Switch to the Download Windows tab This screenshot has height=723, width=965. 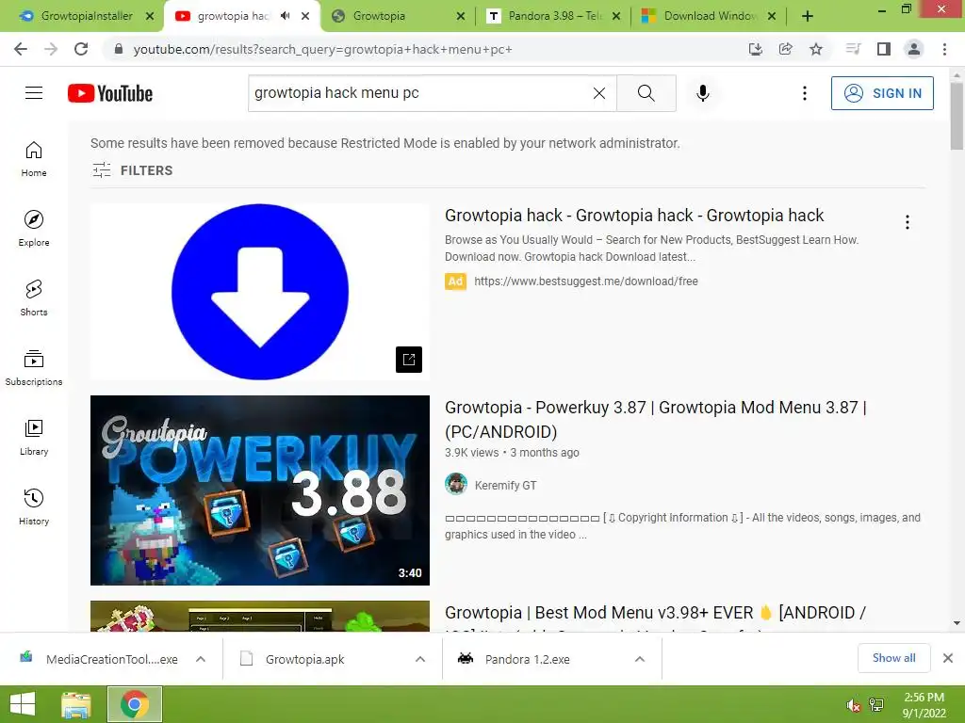708,16
